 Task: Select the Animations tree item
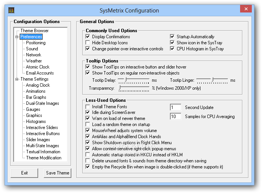coord(36,91)
